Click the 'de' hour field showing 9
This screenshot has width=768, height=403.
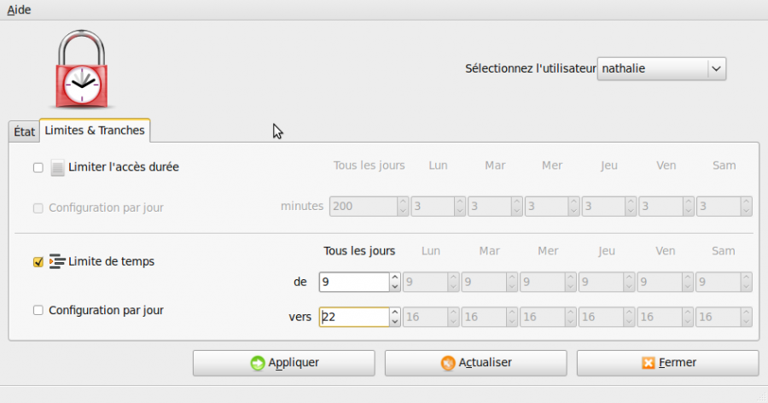tap(354, 282)
